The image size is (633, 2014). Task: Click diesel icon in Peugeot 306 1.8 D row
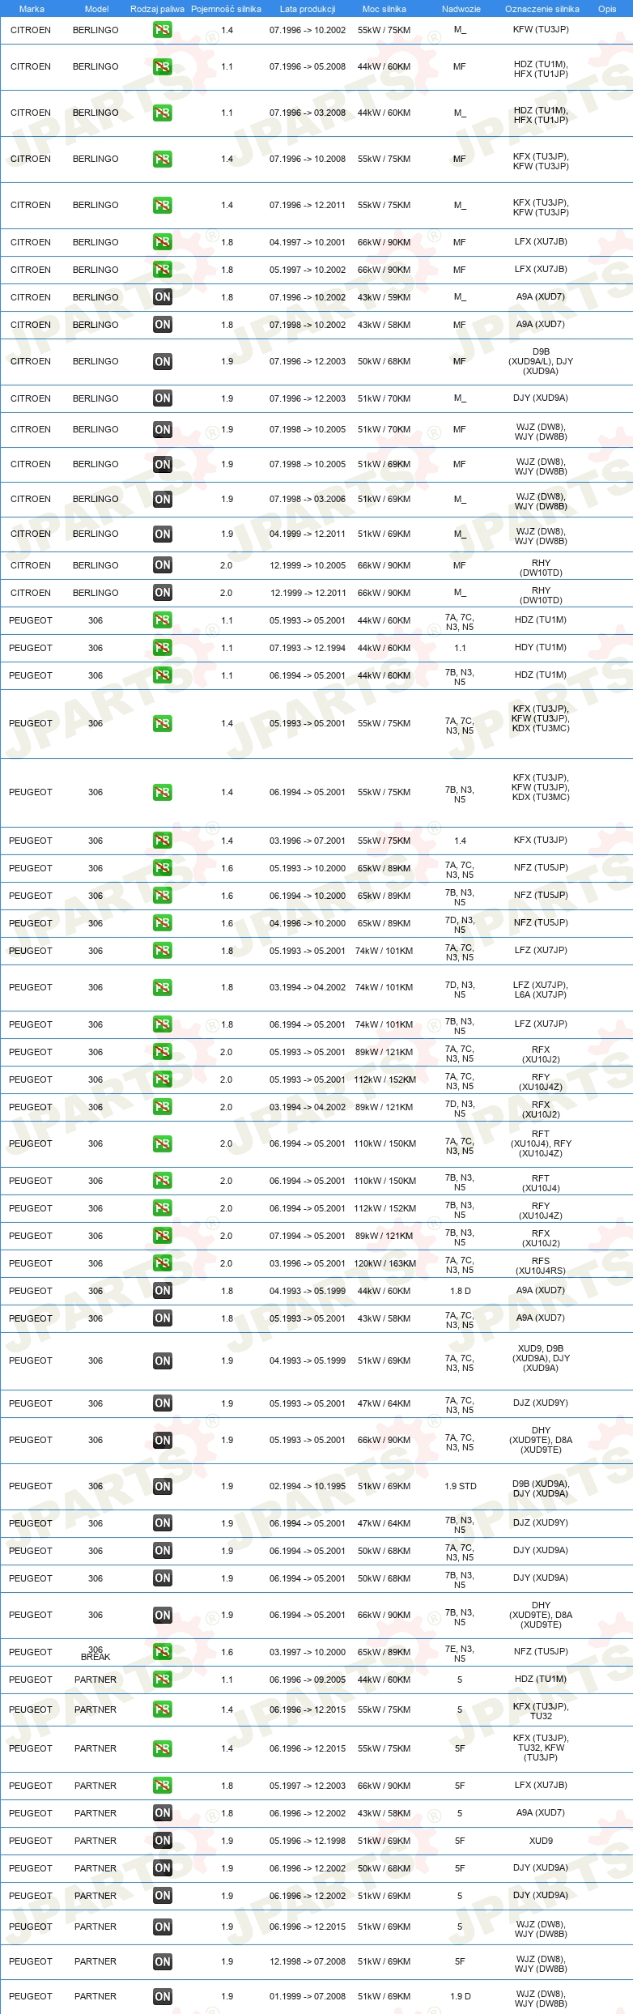(163, 1291)
